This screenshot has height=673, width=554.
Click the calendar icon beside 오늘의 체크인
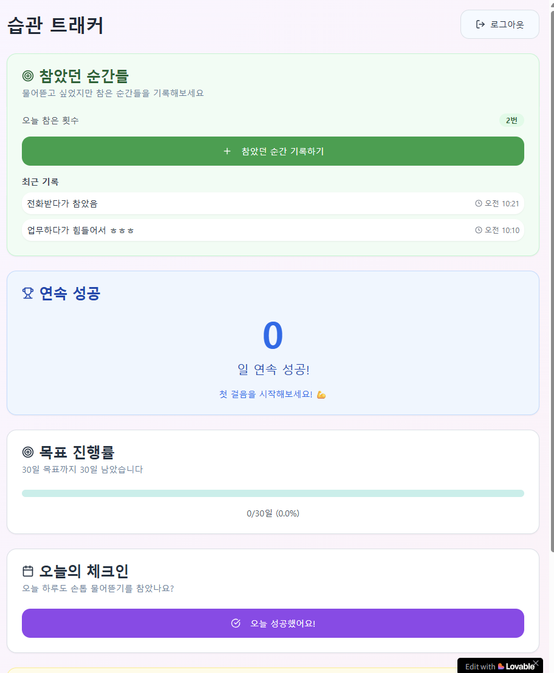coord(28,571)
